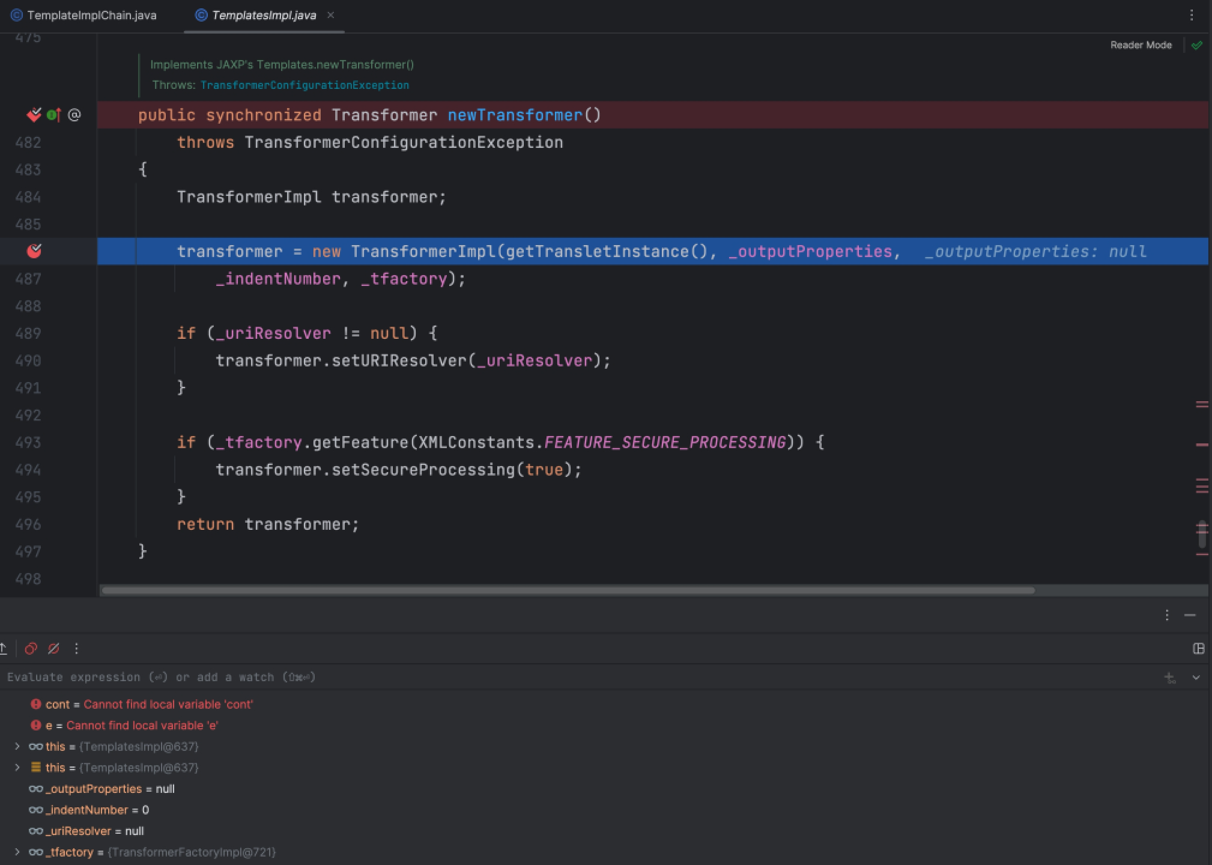The height and width of the screenshot is (865, 1212).
Task: Click getTransletInstance() call in code
Action: [608, 251]
